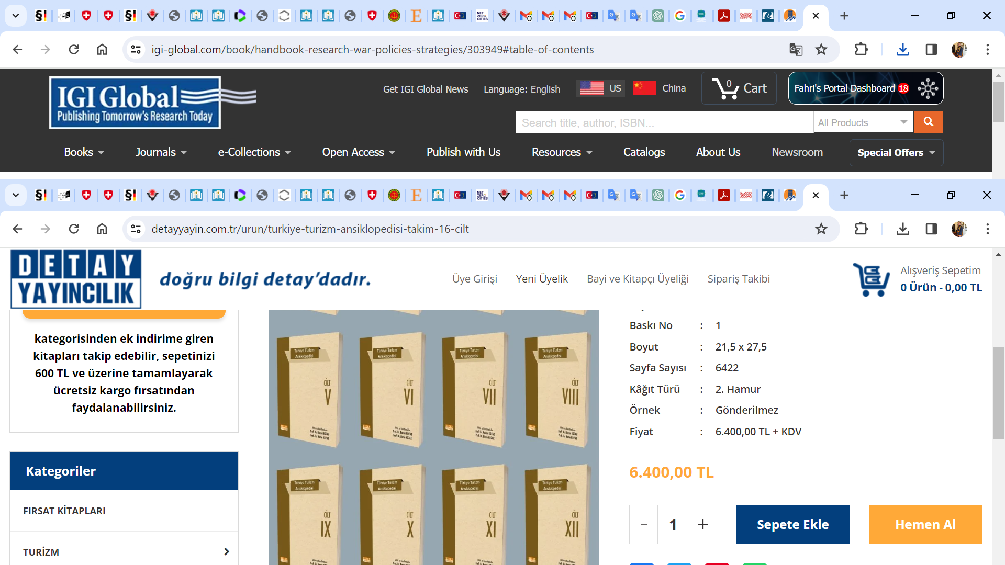Image resolution: width=1005 pixels, height=565 pixels.
Task: Open extensions puzzle icon in IGI Global window
Action: 861,49
